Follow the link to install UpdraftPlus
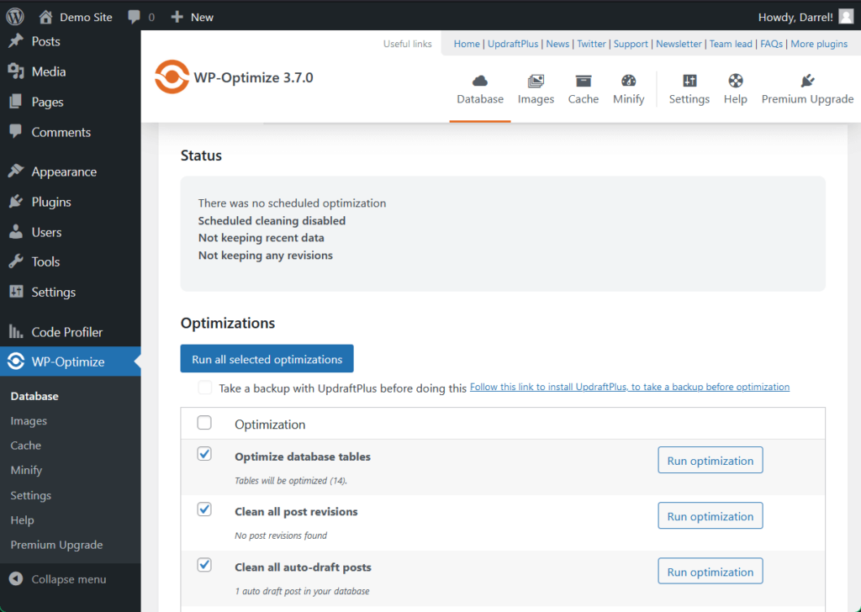Viewport: 861px width, 612px height. tap(630, 387)
